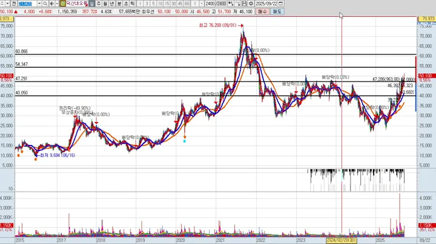This screenshot has width=436, height=244.
Task: Click the candlestick chart type icon
Action: [x=231, y=4]
